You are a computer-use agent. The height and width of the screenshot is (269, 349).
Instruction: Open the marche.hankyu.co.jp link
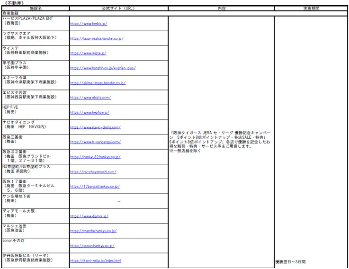93,231
